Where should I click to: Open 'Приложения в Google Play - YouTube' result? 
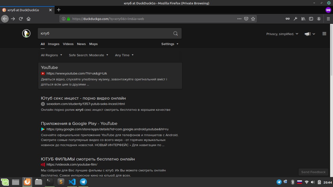click(x=79, y=124)
